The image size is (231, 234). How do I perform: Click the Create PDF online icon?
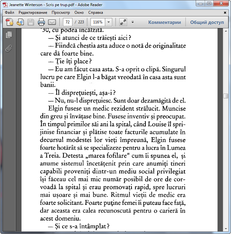[x=9, y=22]
